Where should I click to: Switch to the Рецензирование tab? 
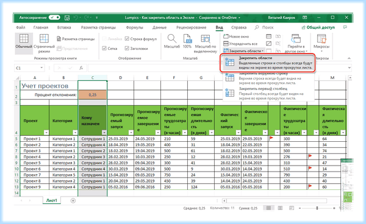(x=191, y=27)
